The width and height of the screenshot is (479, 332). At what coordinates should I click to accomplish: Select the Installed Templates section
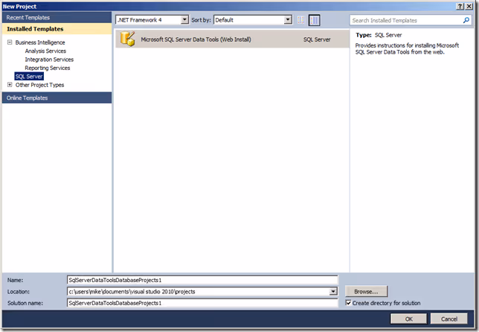[57, 29]
